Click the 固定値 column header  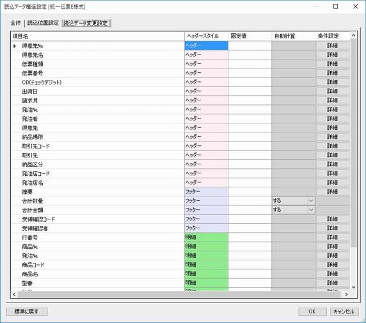point(250,36)
